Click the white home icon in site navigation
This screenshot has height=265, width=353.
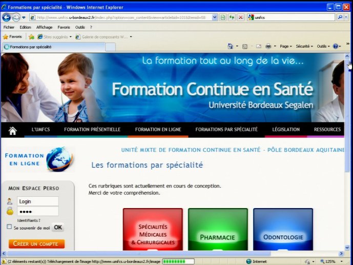tap(13, 130)
